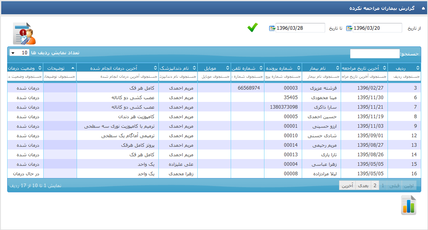This screenshot has width=428, height=230.
Task: Click the patient report document icon
Action: (x=24, y=34)
